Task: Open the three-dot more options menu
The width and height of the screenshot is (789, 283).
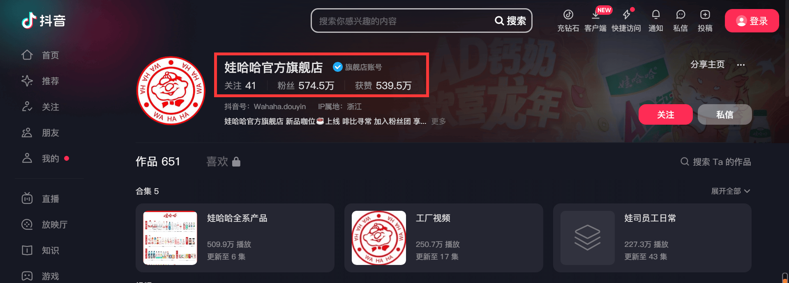Action: click(741, 65)
